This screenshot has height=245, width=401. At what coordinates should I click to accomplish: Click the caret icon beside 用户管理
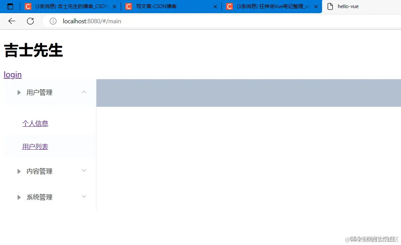pyautogui.click(x=19, y=92)
